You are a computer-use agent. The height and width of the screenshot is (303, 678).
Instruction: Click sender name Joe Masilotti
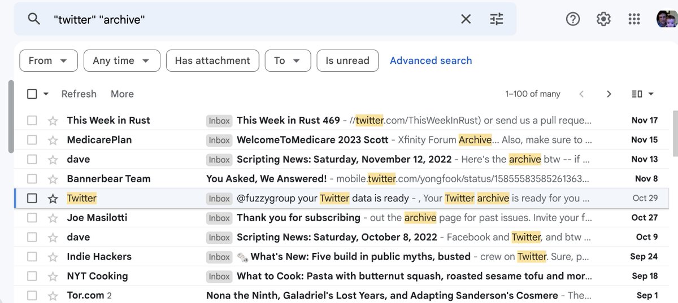pos(97,218)
